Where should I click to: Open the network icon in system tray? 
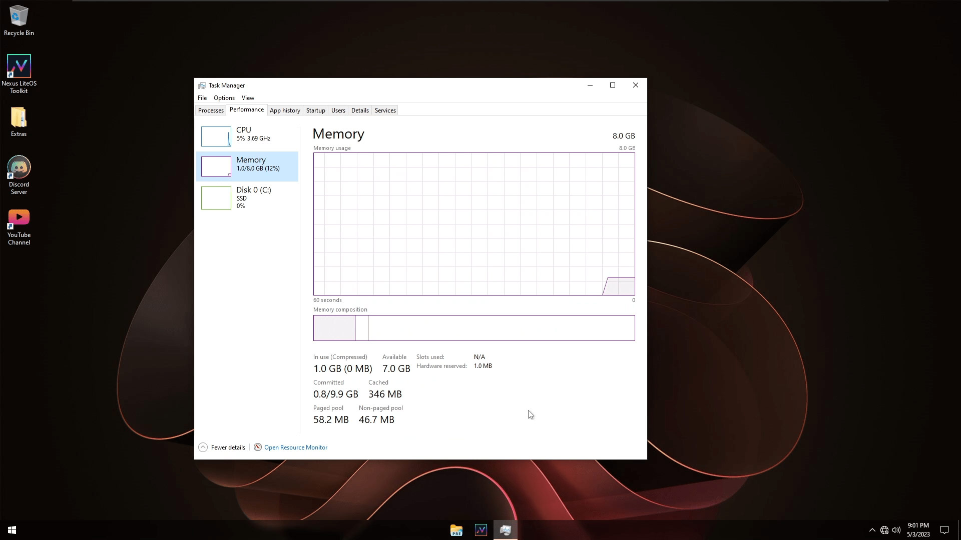click(884, 530)
